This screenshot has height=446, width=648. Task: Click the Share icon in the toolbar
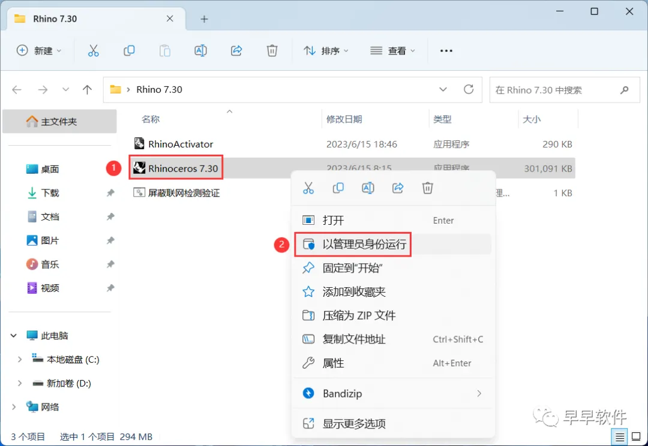click(x=236, y=51)
